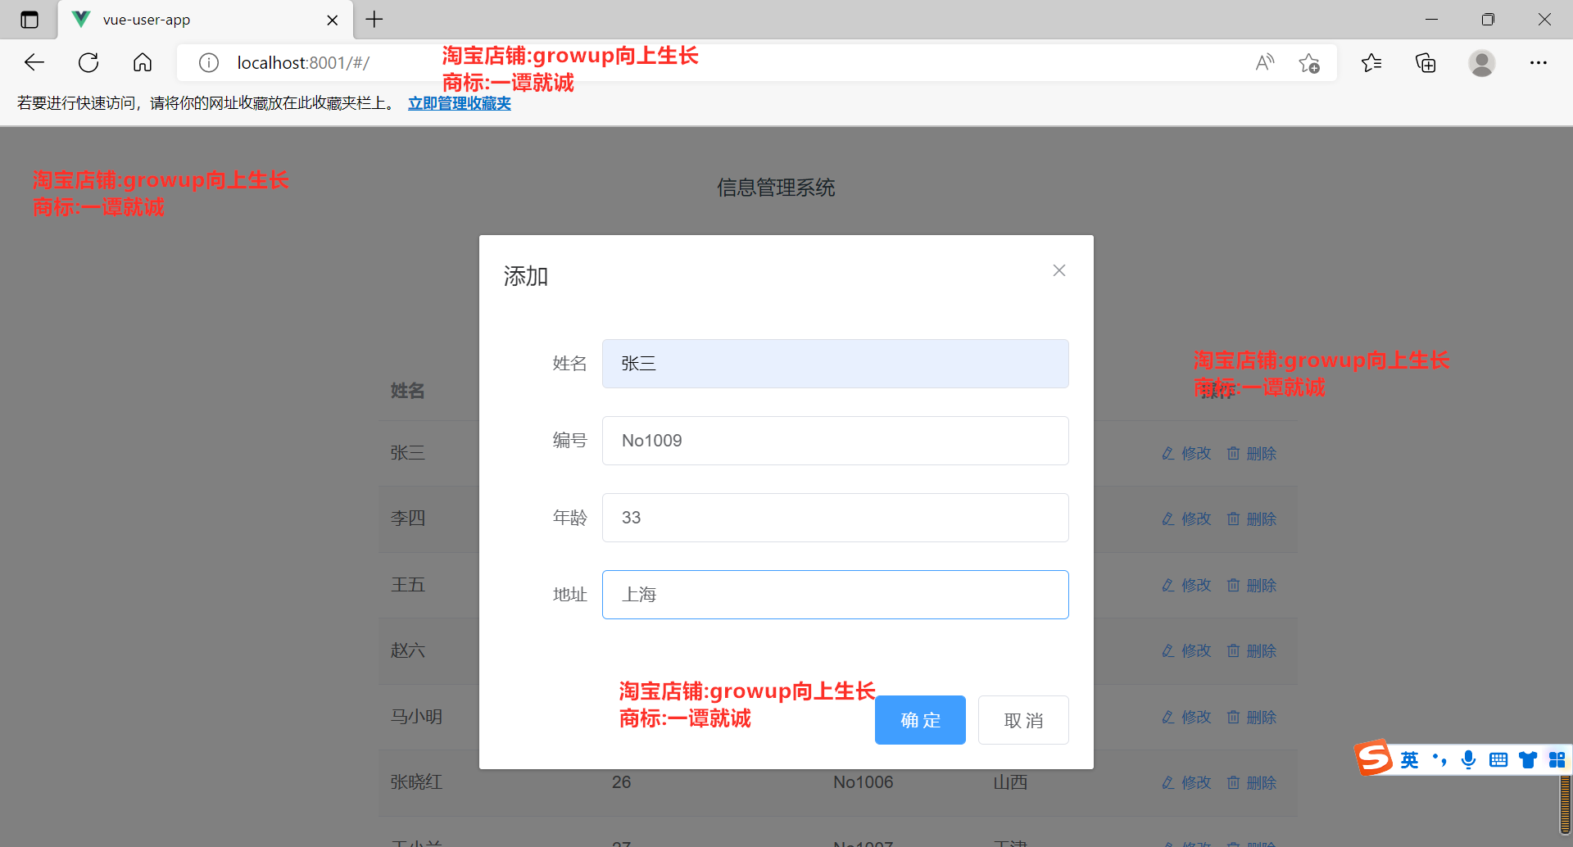This screenshot has width=1573, height=847.
Task: Open Collections in the browser
Action: click(x=1426, y=62)
